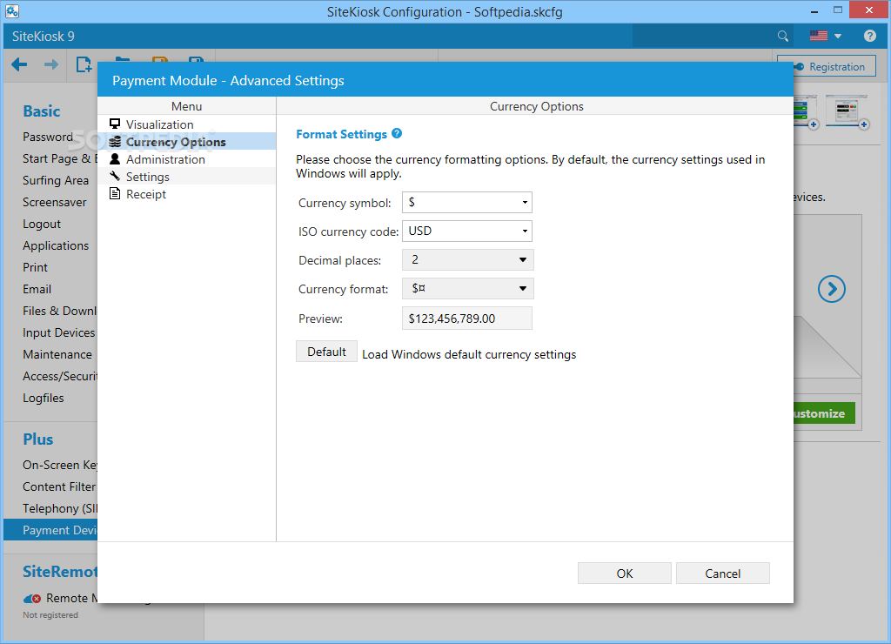Viewport: 891px width, 644px height.
Task: Select Content Filter in Plus section
Action: tap(60, 486)
